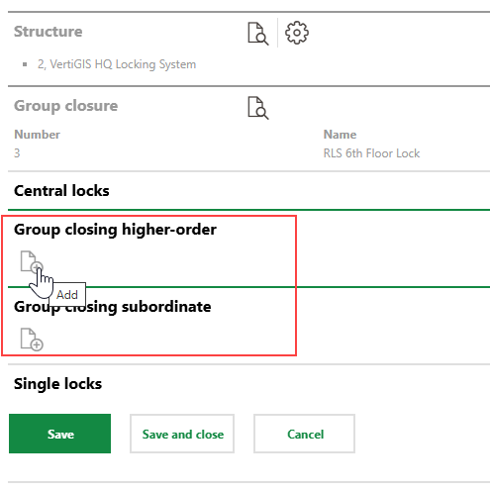Click the Save button
The height and width of the screenshot is (491, 490).
[60, 434]
